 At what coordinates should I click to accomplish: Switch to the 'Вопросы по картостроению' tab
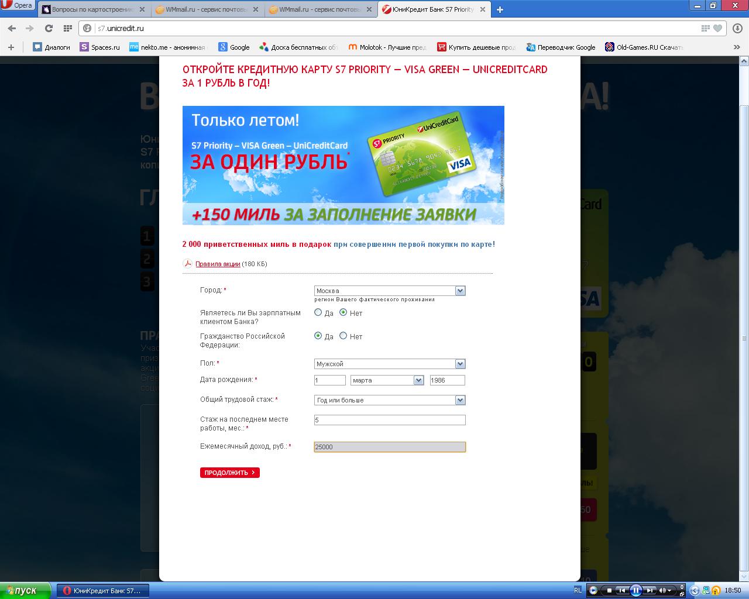tap(92, 9)
